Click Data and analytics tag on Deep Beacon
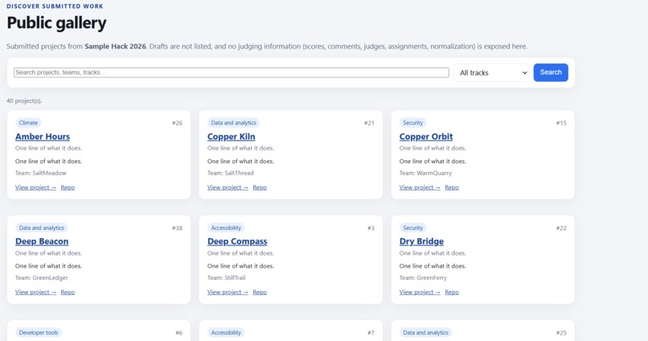 41,228
